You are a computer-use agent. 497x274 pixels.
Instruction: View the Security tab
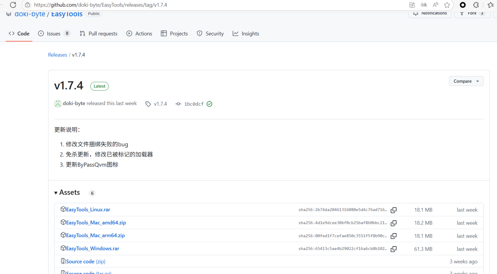point(210,34)
